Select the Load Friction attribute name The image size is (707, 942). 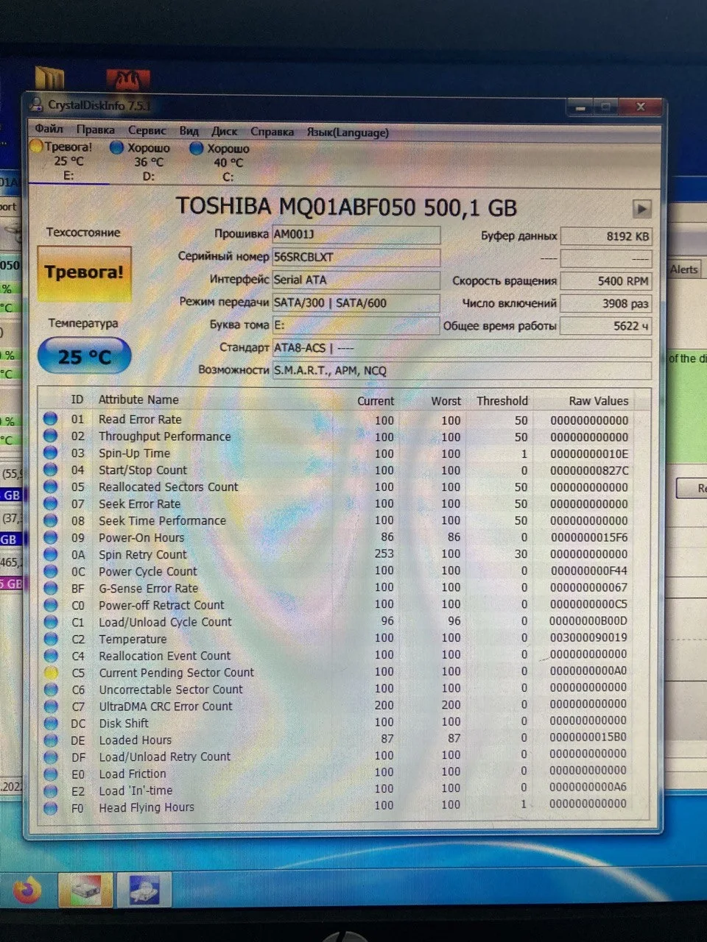click(x=133, y=773)
